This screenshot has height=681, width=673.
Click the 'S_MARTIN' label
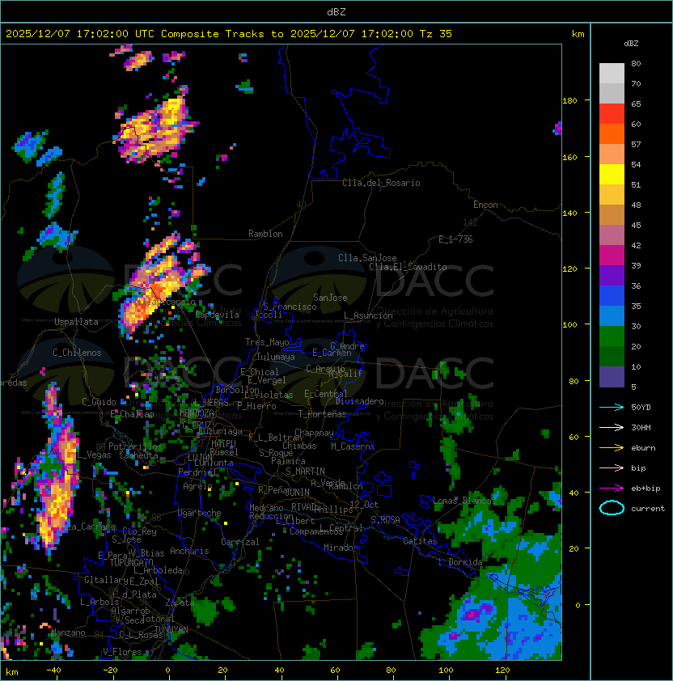[x=305, y=472]
